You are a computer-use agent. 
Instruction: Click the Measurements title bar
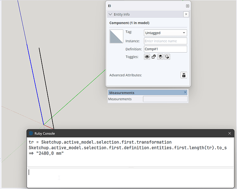[148, 92]
